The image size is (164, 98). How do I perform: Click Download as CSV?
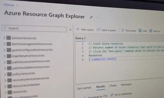tap(98, 96)
